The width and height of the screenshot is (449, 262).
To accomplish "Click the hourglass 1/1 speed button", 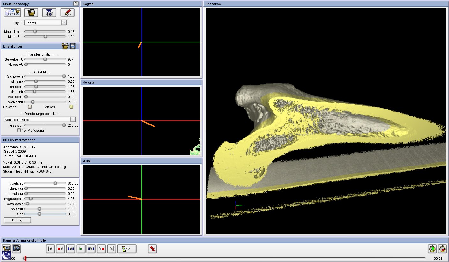I will [127, 249].
